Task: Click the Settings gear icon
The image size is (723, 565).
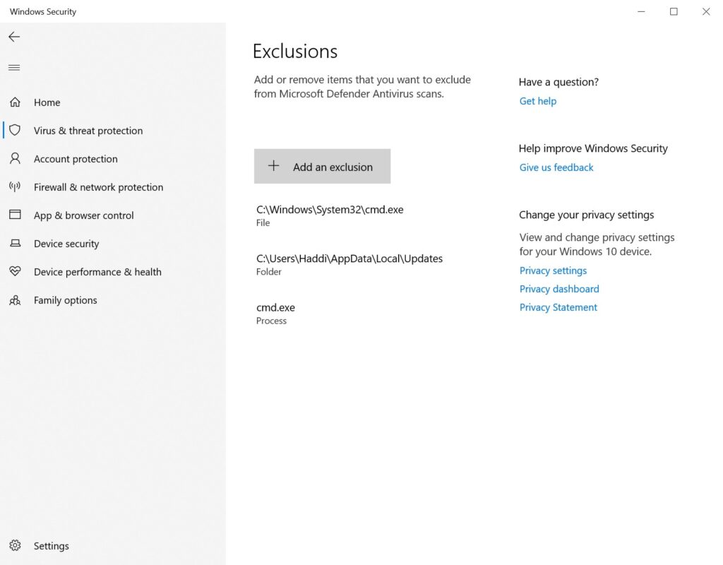Action: pos(15,546)
